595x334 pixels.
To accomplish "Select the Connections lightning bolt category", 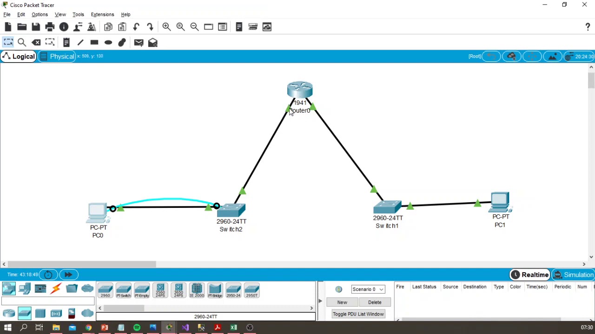I will 56,289.
